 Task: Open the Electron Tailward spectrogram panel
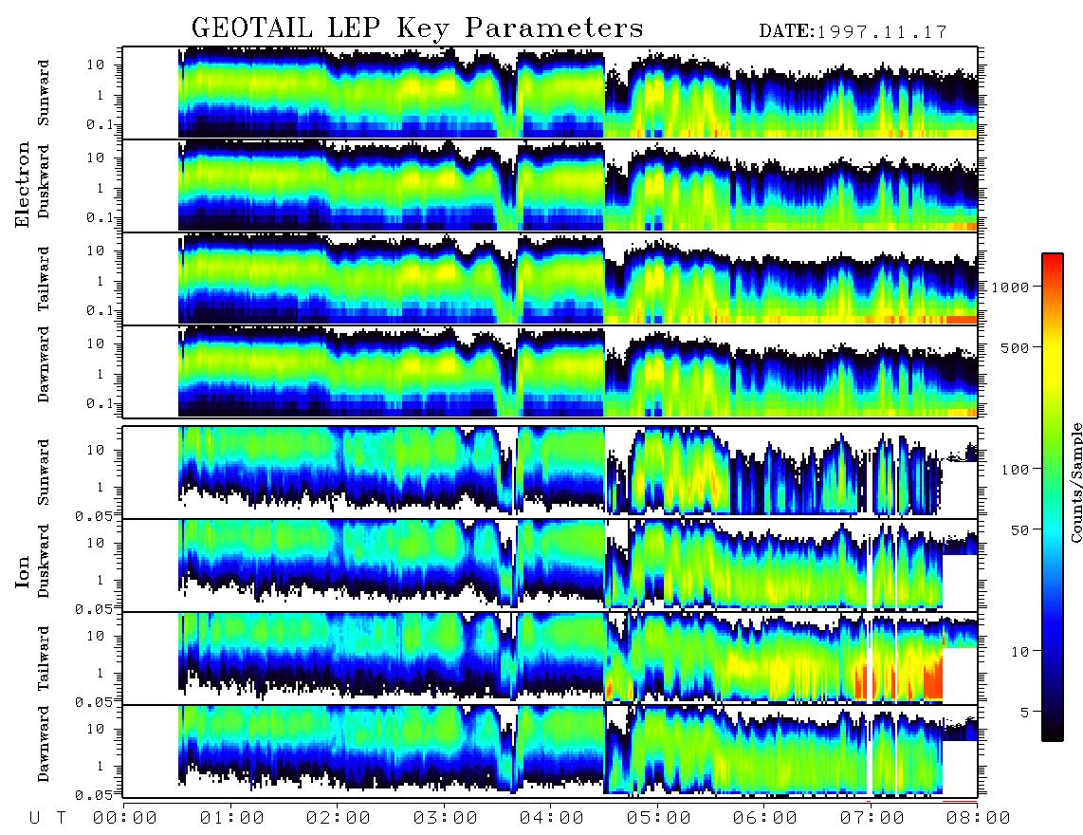pyautogui.click(x=550, y=279)
